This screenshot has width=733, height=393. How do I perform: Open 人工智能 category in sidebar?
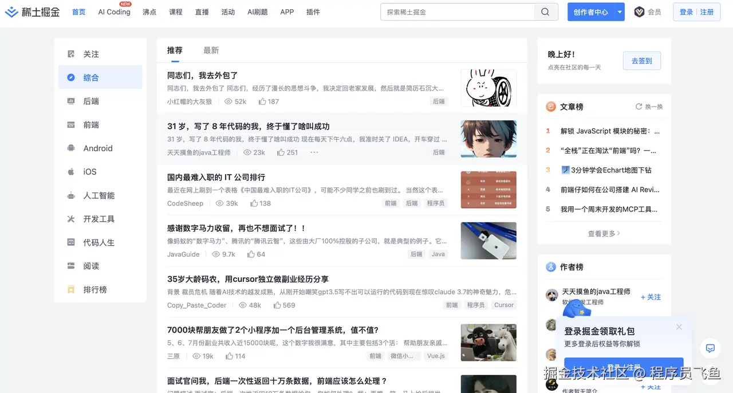coord(100,195)
